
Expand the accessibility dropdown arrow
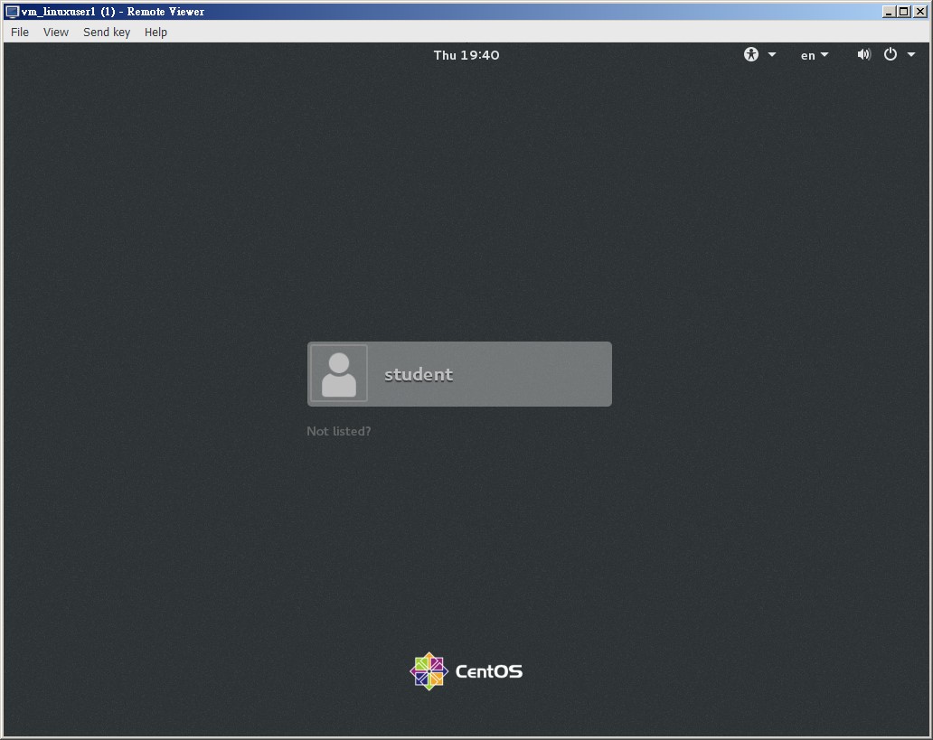[x=772, y=55]
